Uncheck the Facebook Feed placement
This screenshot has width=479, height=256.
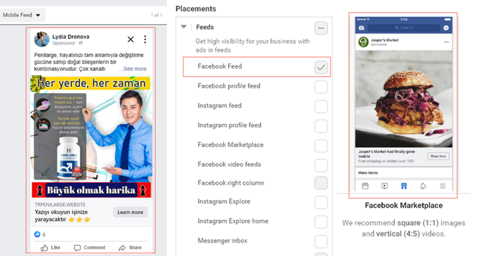[321, 67]
